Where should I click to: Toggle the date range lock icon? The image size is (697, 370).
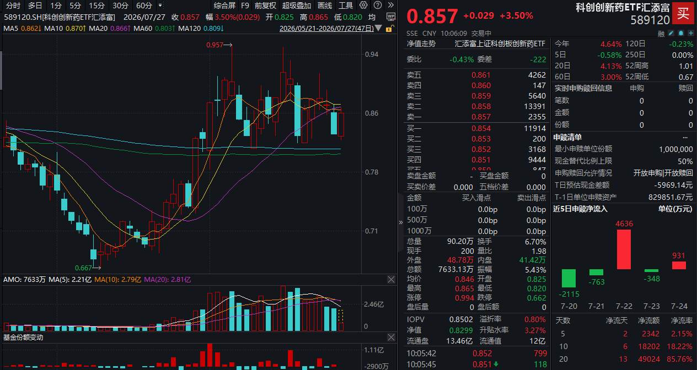[390, 28]
